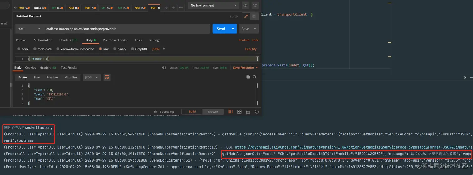Switch response view to Raw

(37, 78)
